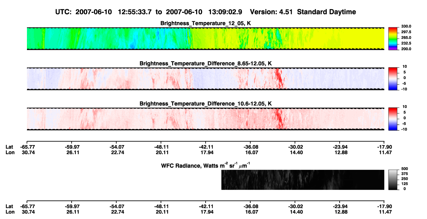Click 'Lat' label on axis above WFC panel
The height and width of the screenshot is (219, 427).
click(x=10, y=147)
